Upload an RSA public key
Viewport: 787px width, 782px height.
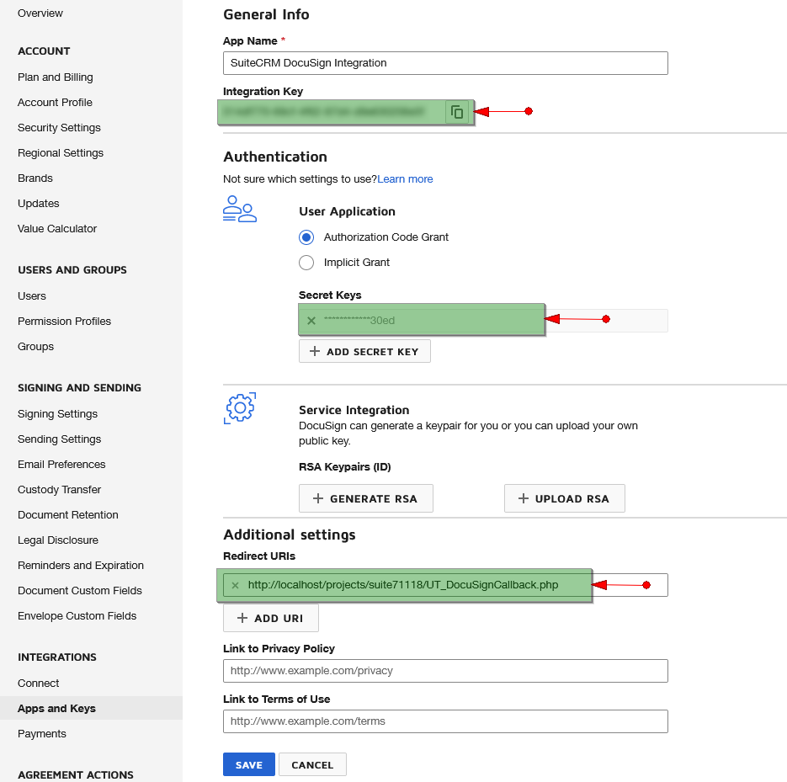(x=565, y=498)
